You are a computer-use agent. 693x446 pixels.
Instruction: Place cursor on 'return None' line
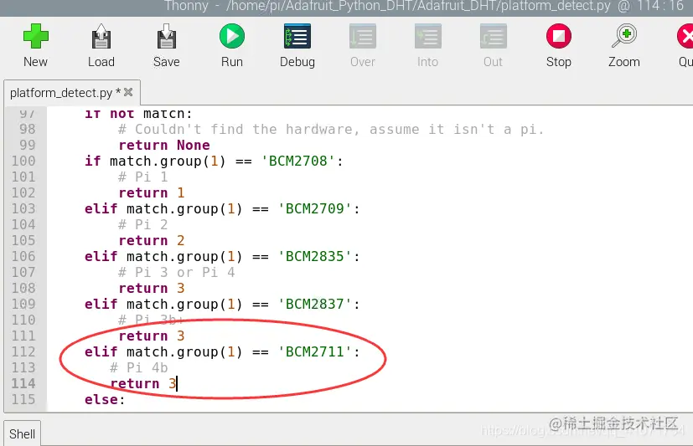(164, 145)
